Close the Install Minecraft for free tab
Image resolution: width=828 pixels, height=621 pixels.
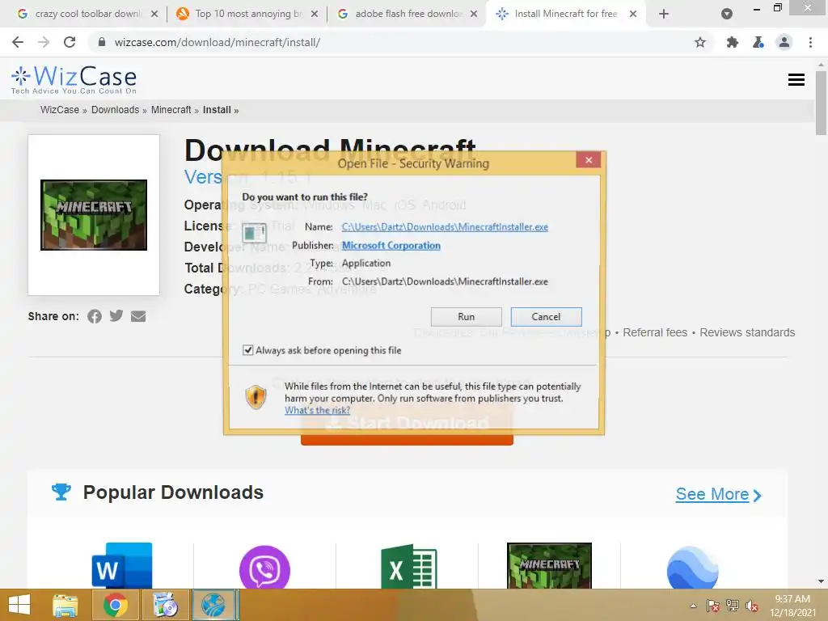(x=632, y=14)
